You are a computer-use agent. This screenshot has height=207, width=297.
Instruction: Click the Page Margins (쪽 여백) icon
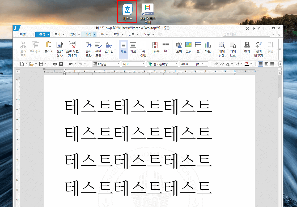[x=143, y=45]
